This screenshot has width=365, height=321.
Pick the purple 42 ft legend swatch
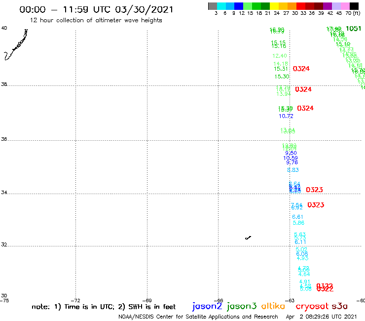[328, 6]
